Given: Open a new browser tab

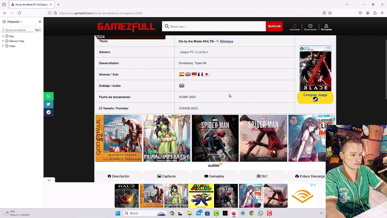Looking at the screenshot, I should [58, 5].
